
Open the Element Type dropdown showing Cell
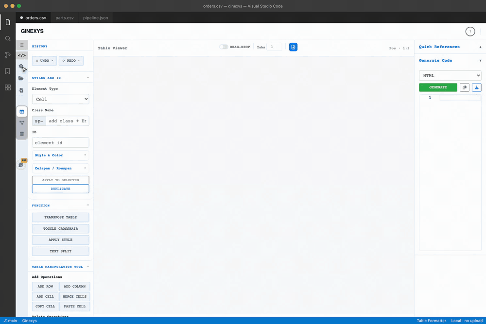(x=60, y=99)
